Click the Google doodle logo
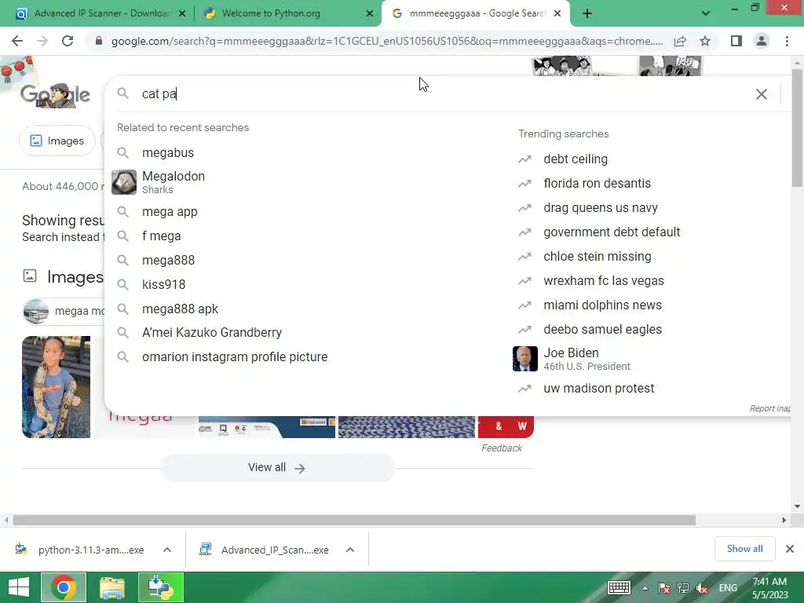 56,95
